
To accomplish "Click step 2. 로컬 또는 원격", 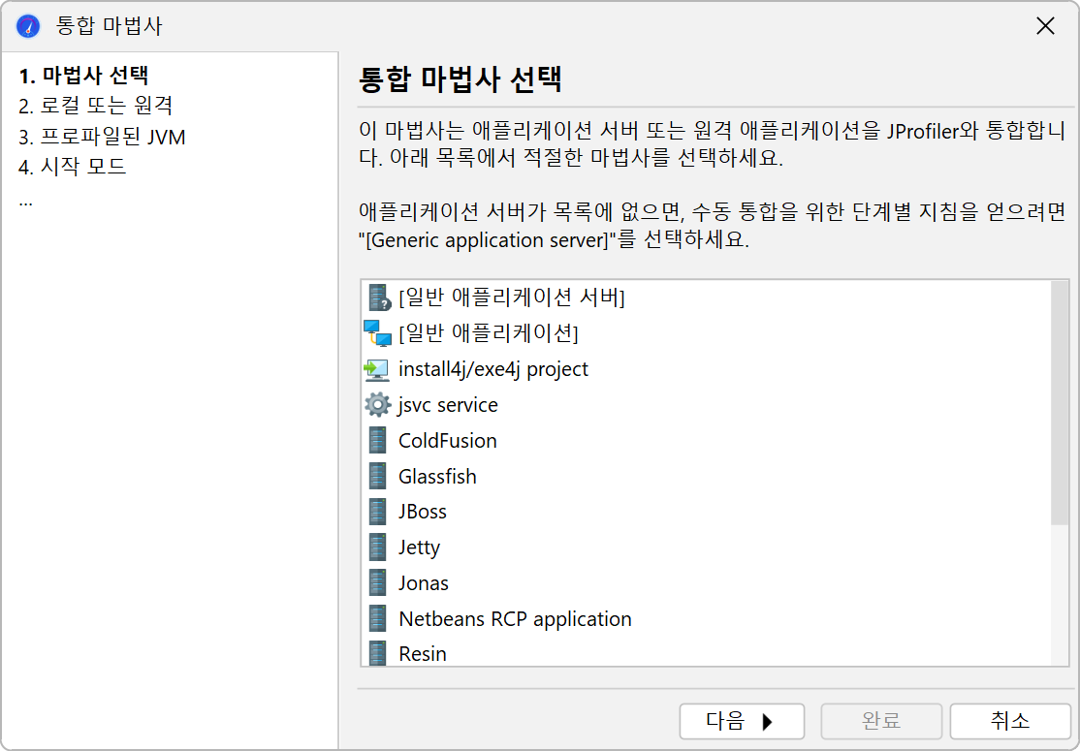I will click(96, 106).
